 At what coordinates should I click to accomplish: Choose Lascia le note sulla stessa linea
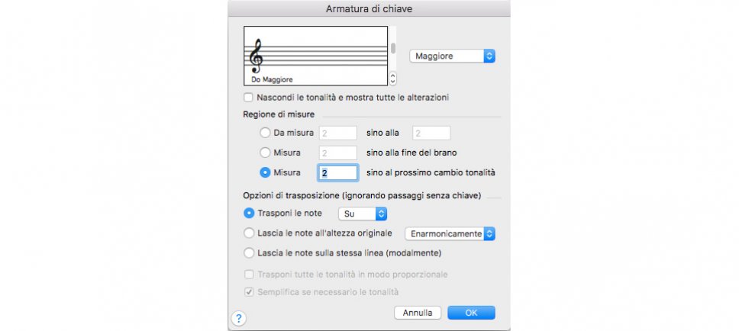pos(248,253)
